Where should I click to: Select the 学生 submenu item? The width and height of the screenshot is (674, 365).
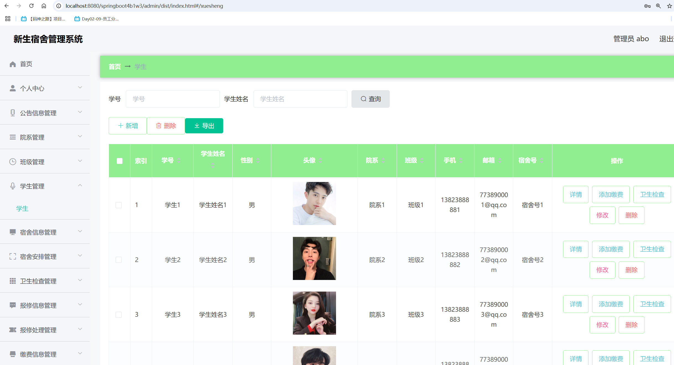pos(22,209)
